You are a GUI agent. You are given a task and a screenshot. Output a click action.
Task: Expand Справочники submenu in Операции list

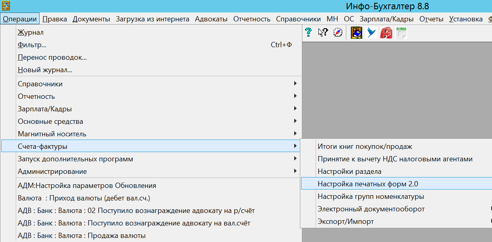click(151, 84)
